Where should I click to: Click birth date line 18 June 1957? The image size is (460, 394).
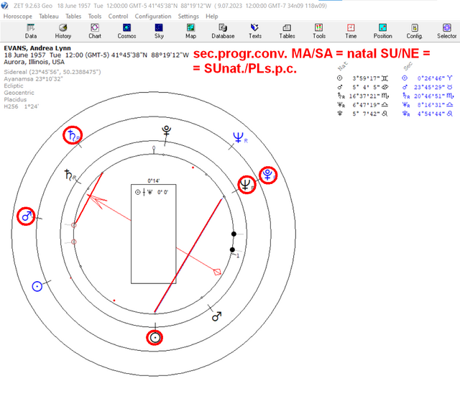(x=96, y=55)
